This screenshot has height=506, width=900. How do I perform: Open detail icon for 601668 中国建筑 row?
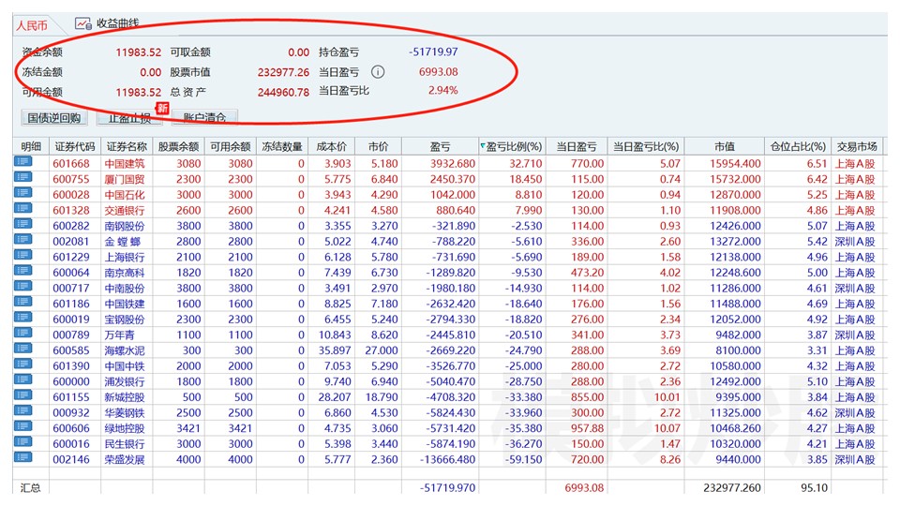(22, 162)
